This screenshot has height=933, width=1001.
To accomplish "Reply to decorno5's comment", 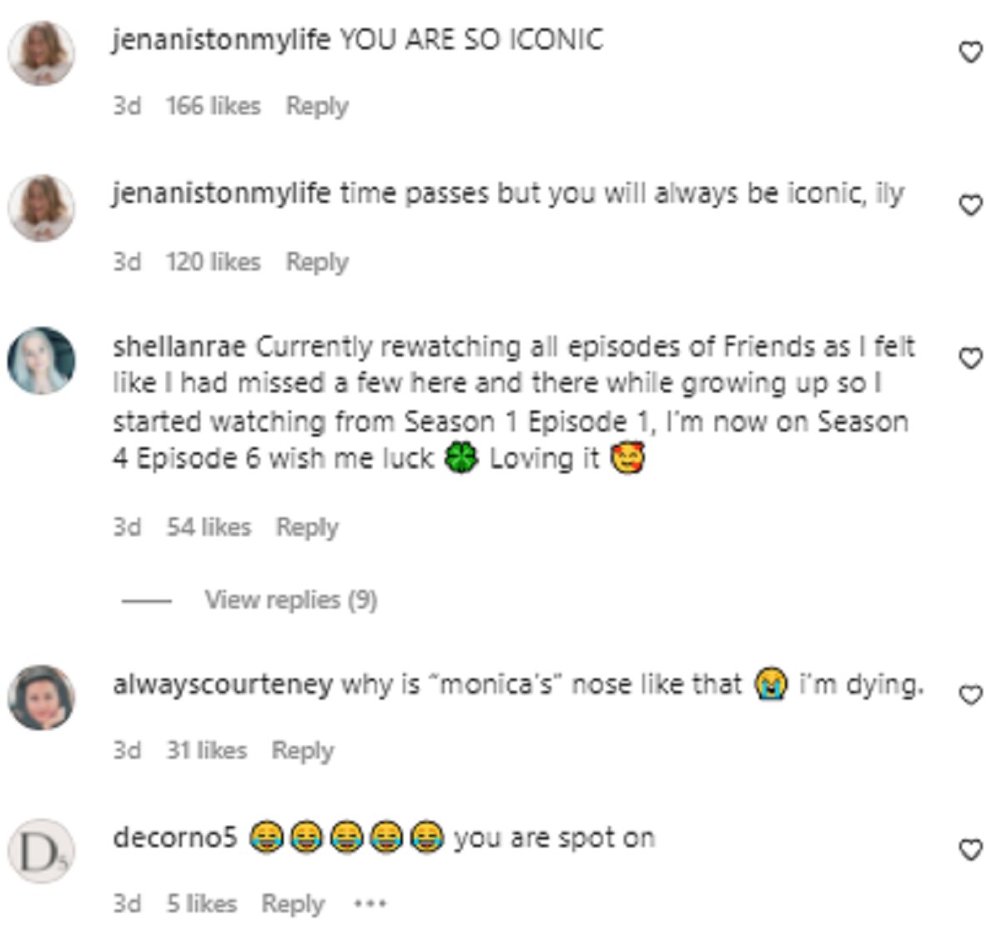I will point(293,904).
